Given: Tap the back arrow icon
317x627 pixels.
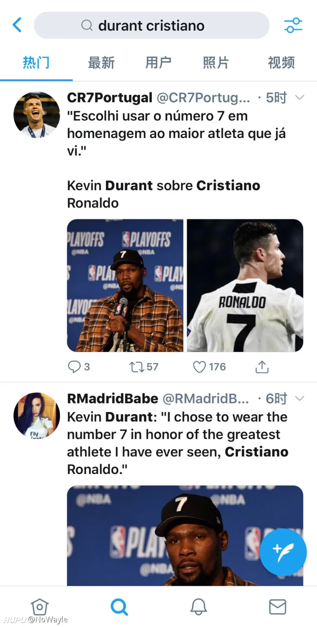Looking at the screenshot, I should point(17,25).
